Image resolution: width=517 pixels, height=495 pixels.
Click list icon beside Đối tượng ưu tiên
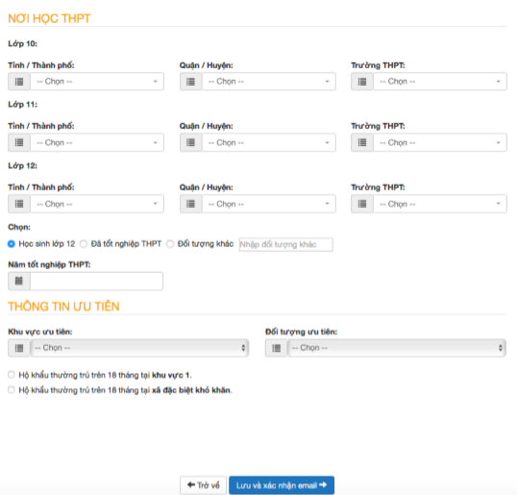pos(277,348)
